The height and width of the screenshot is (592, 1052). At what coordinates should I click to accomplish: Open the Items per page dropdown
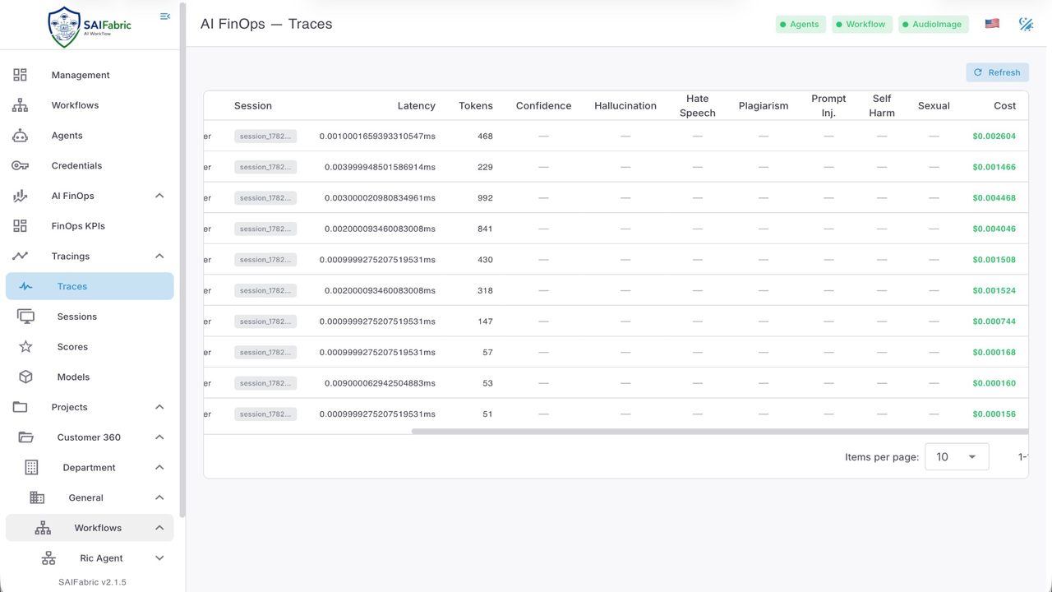coord(957,457)
